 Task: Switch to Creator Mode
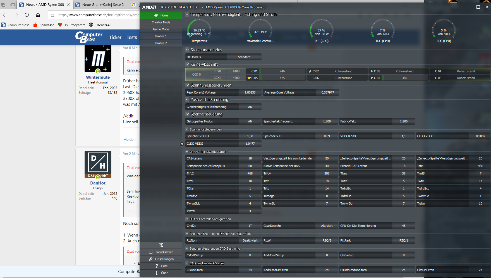(161, 22)
